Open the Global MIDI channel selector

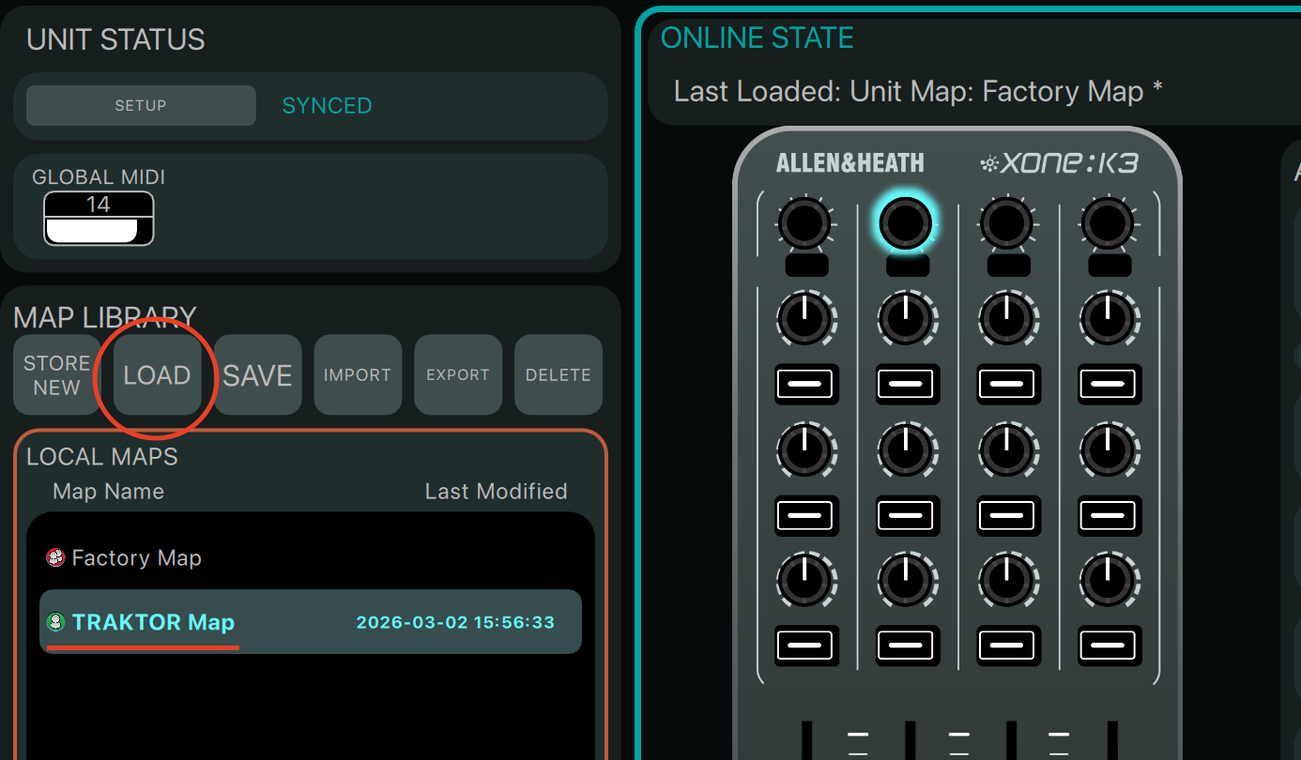pos(99,219)
